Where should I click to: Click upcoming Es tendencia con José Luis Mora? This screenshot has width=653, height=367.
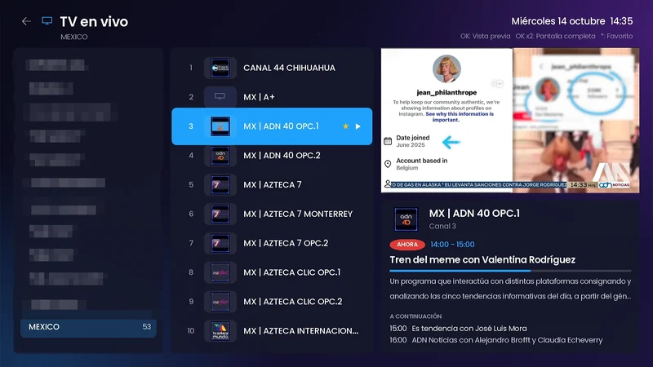[458, 329]
